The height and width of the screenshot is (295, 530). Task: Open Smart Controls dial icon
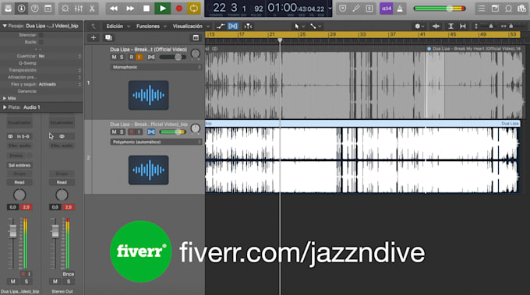(65, 9)
